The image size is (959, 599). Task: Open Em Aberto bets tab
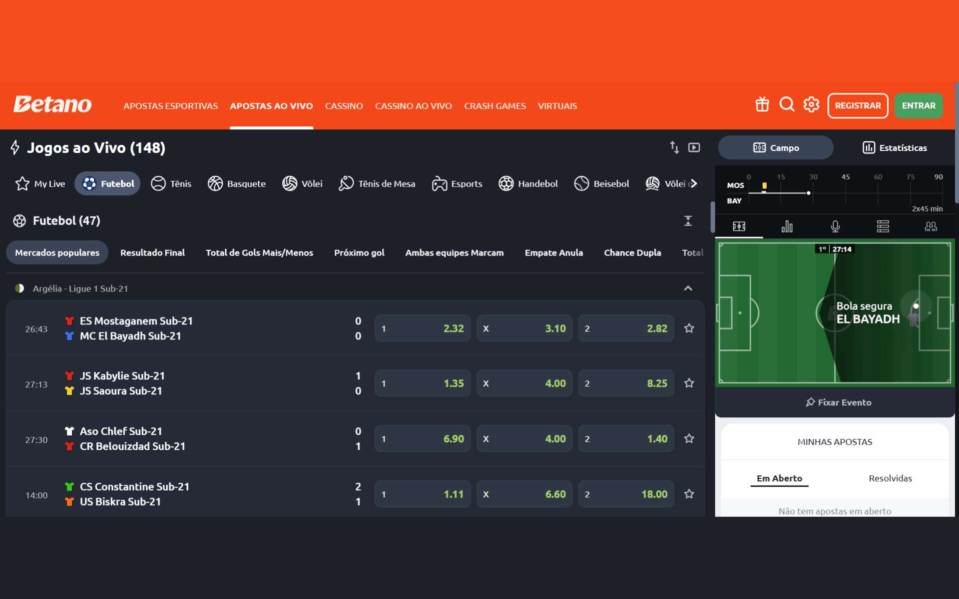pyautogui.click(x=779, y=478)
